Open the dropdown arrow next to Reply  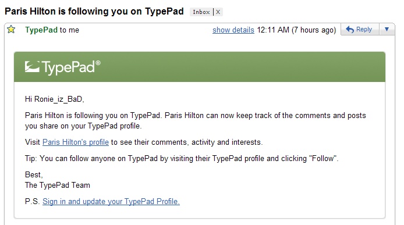pyautogui.click(x=387, y=29)
